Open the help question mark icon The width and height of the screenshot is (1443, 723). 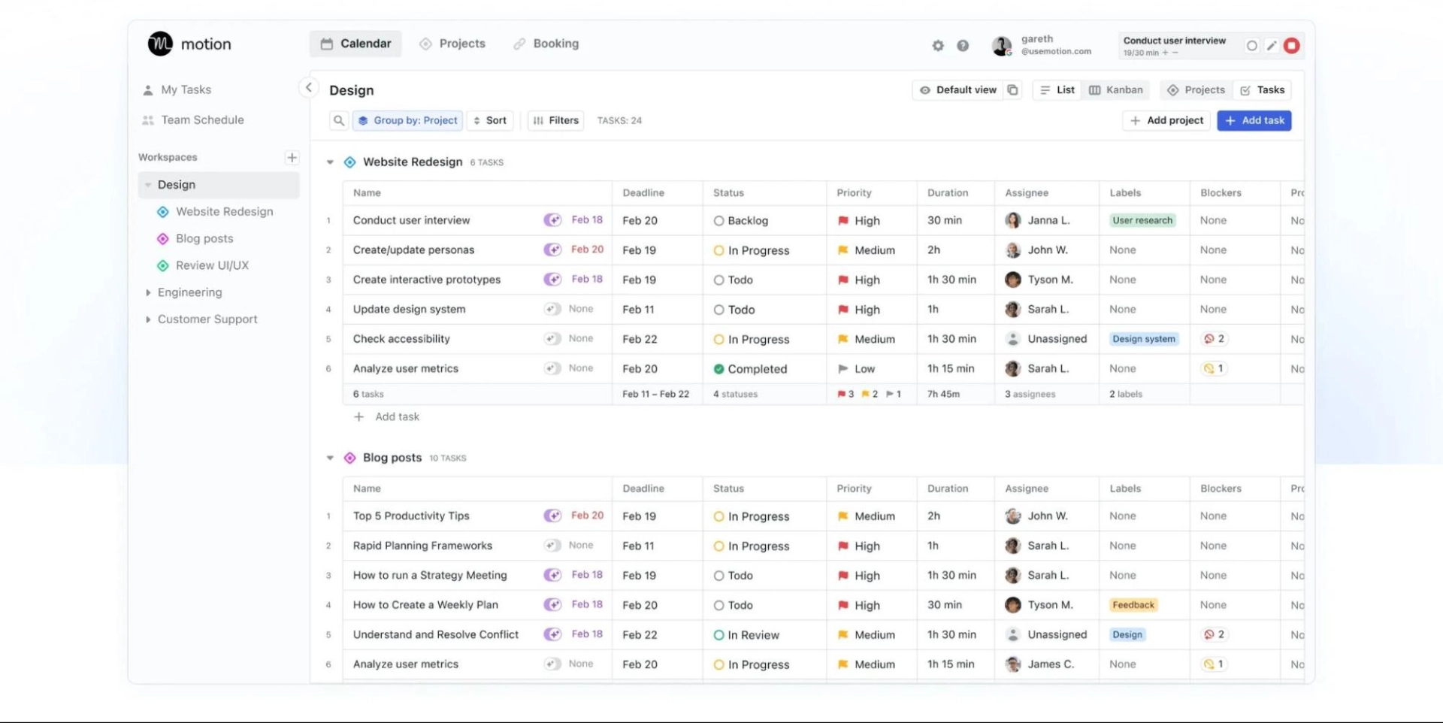click(963, 46)
